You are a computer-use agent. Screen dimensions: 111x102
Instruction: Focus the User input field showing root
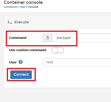click(x=77, y=62)
